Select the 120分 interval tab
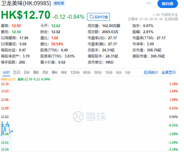 click(x=75, y=72)
